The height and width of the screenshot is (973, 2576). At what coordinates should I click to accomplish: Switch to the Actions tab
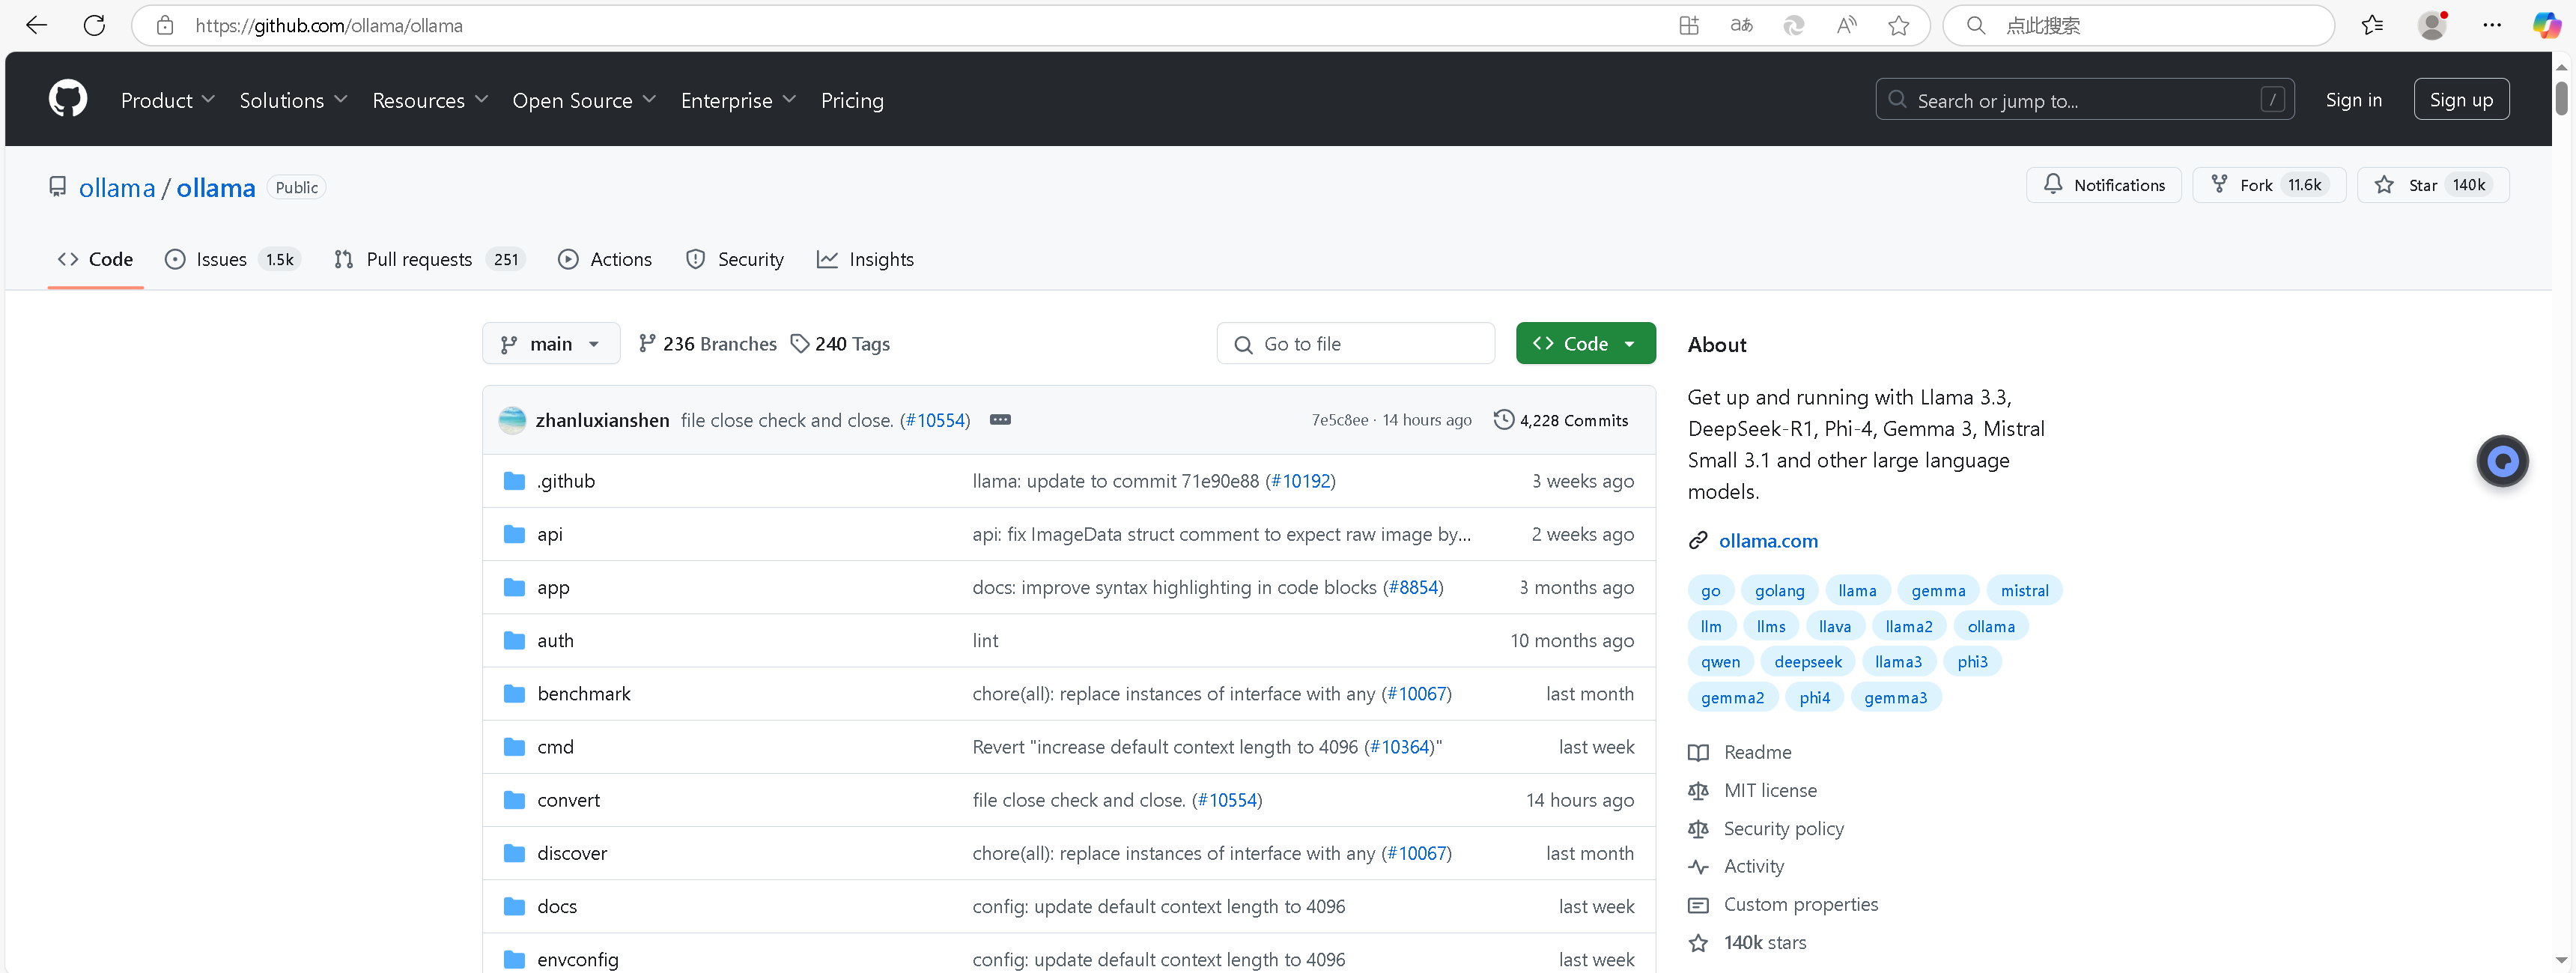click(x=605, y=259)
